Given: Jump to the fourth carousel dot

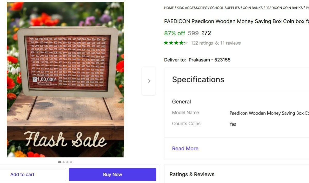Looking at the screenshot, I should [x=71, y=162].
